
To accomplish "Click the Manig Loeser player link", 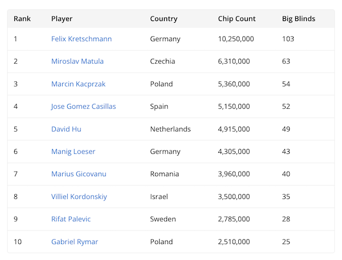I will (x=73, y=152).
